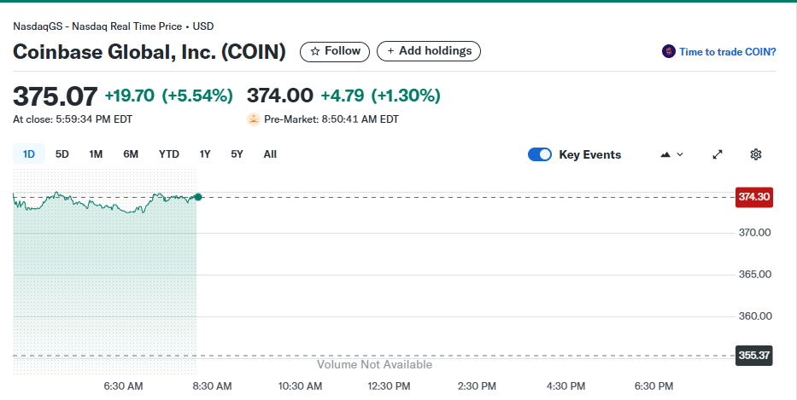Click the +4.79 (+1.30%) pre-market change
The height and width of the screenshot is (400, 797).
point(381,96)
